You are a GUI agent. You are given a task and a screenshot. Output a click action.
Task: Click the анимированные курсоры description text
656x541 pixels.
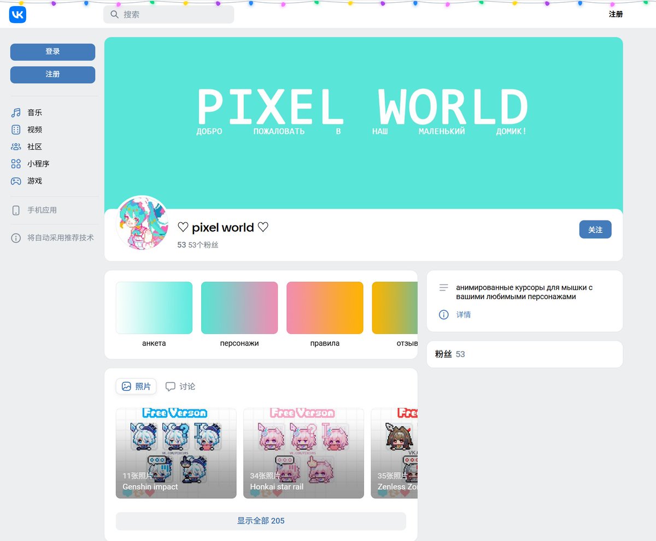[x=524, y=292]
